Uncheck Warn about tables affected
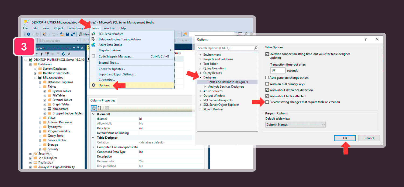 [267, 96]
